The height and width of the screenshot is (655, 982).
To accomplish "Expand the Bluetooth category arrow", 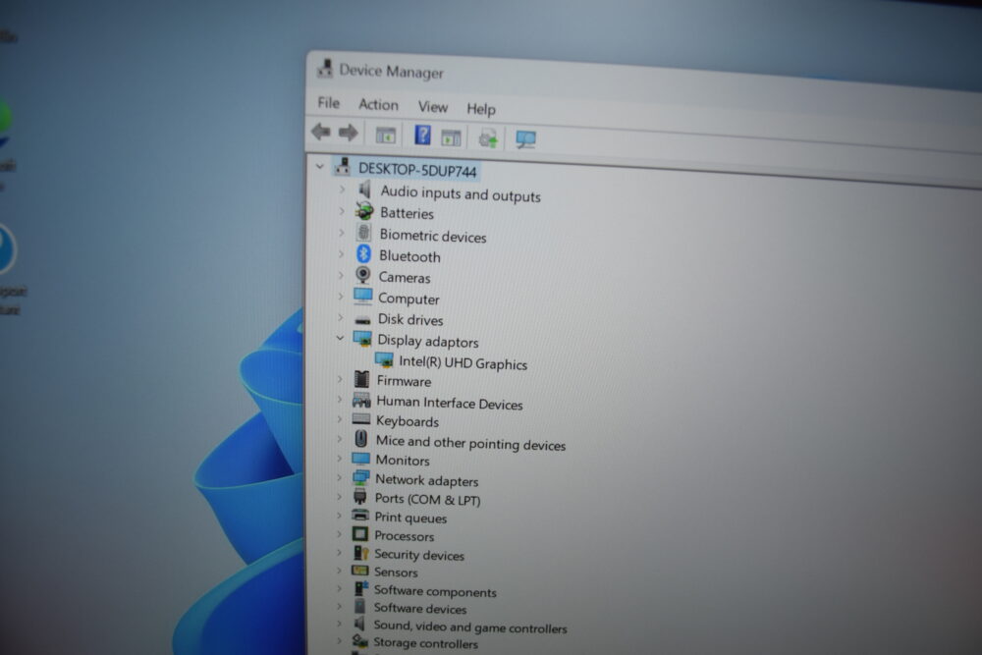I will pos(342,254).
